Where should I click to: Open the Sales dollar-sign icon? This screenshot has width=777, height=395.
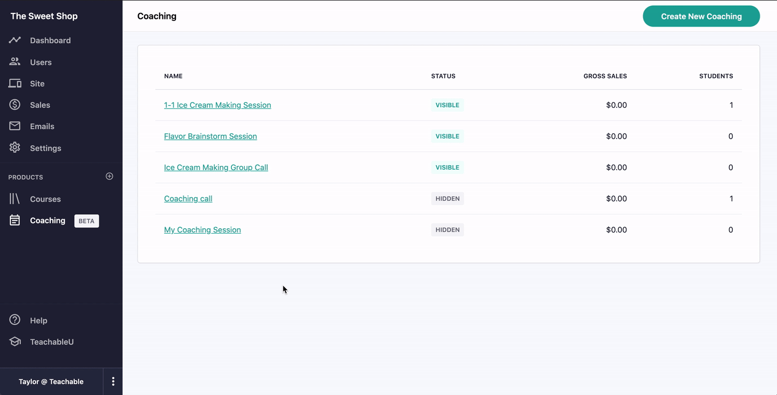15,105
